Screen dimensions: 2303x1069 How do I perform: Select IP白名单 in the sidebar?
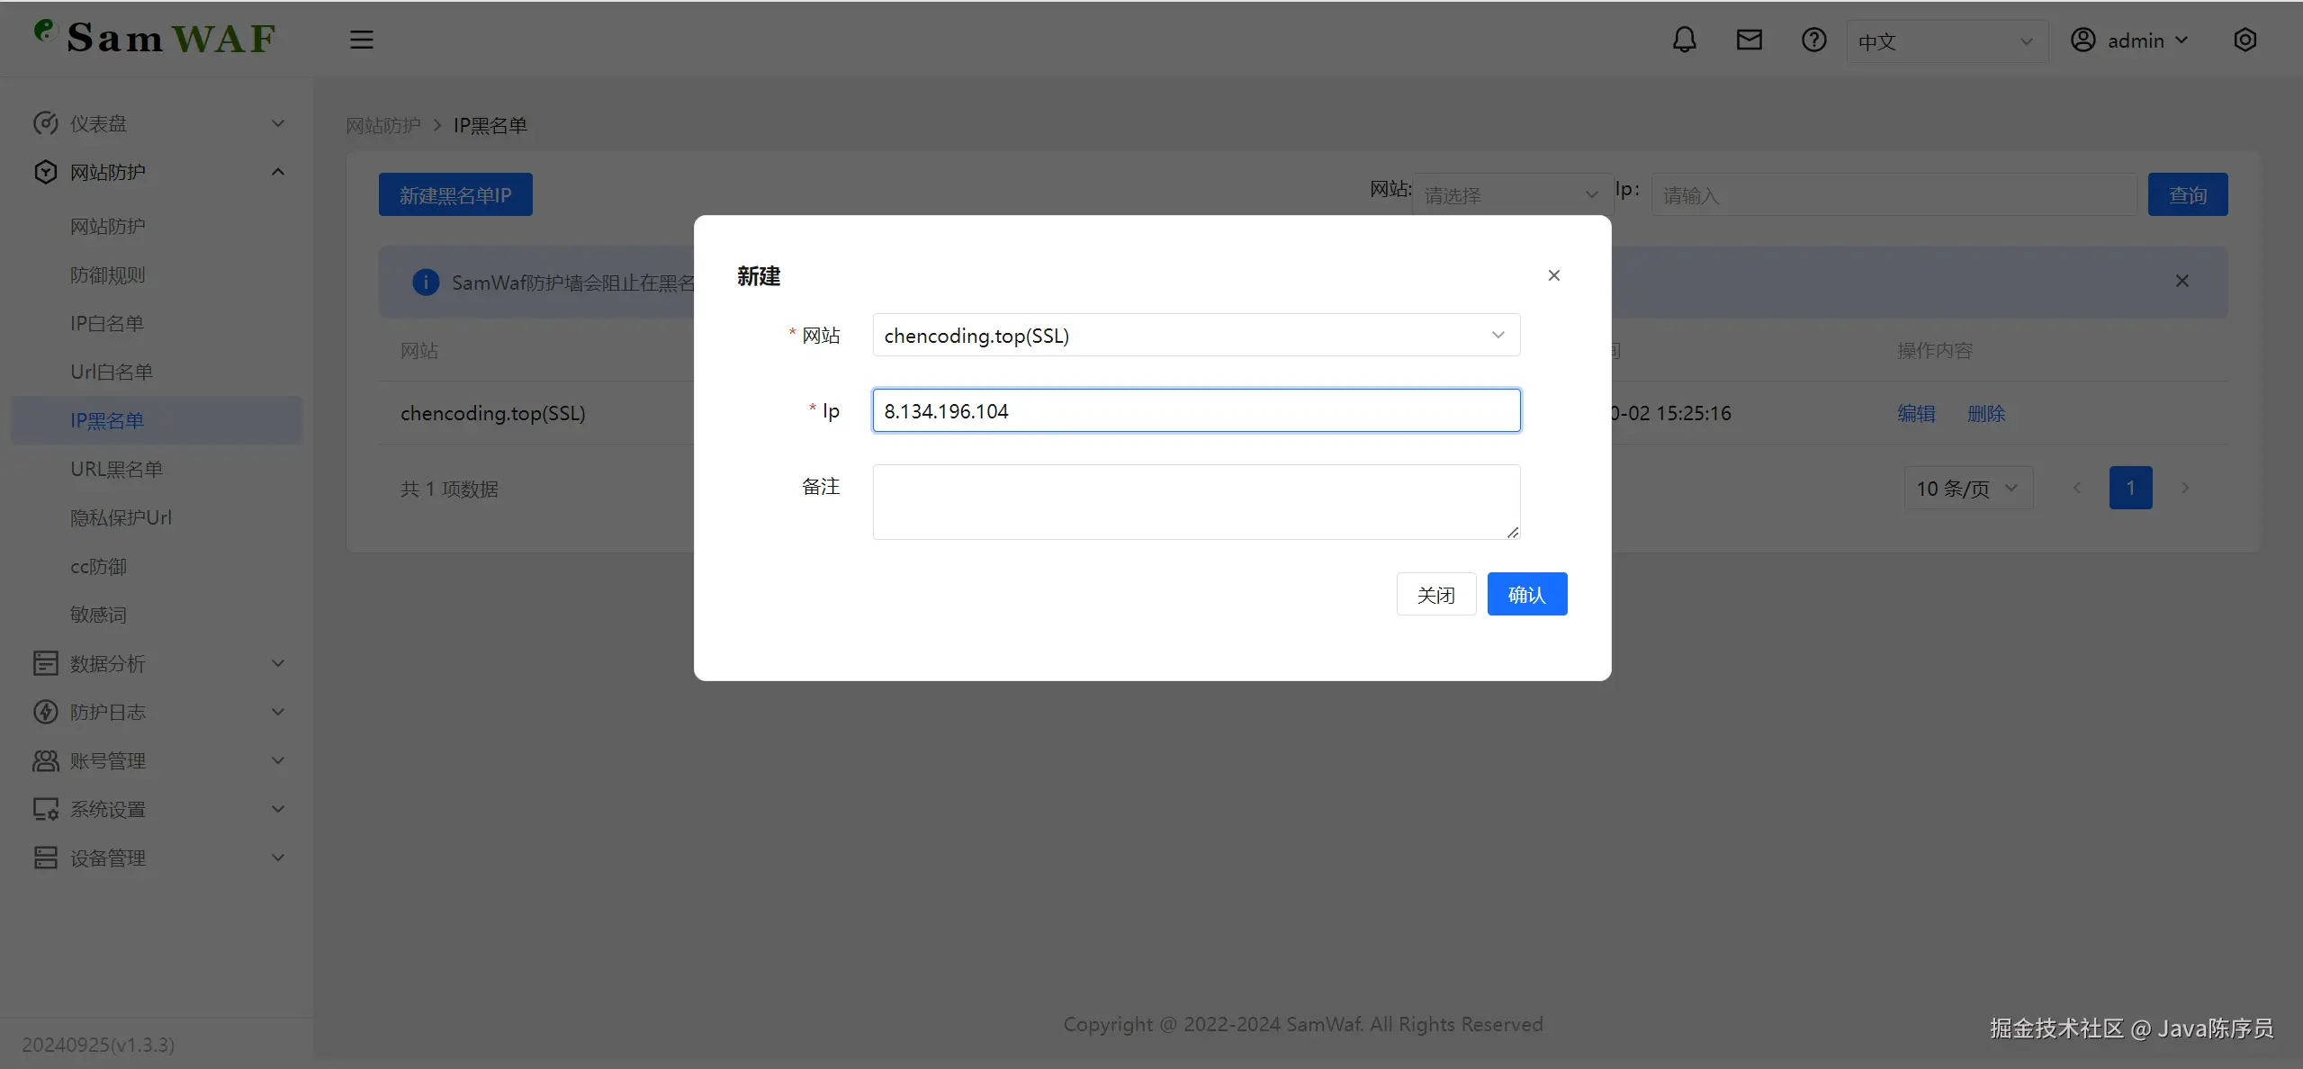click(x=107, y=323)
